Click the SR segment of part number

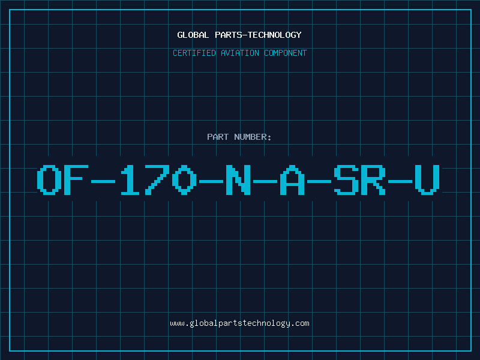pos(359,180)
